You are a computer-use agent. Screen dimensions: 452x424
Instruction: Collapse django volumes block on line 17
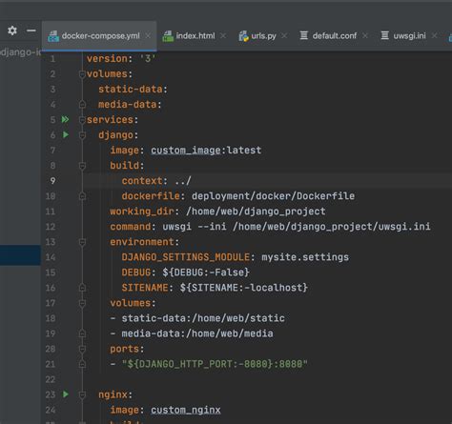(82, 303)
